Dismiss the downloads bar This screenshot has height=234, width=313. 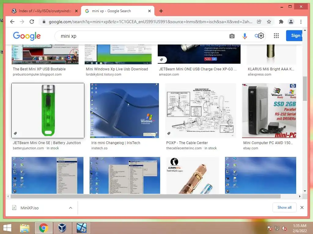302,207
